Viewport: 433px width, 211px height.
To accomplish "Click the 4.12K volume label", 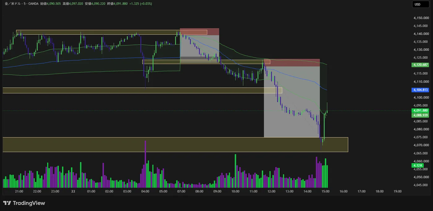I will [417, 165].
